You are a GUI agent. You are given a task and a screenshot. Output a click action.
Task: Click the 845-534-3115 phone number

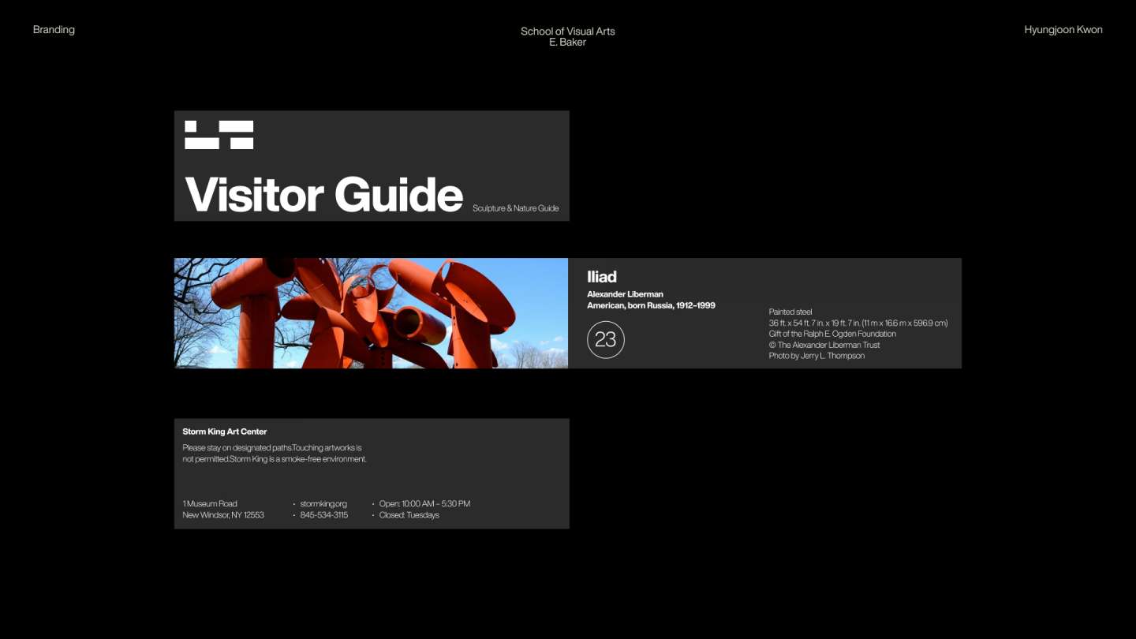[323, 515]
